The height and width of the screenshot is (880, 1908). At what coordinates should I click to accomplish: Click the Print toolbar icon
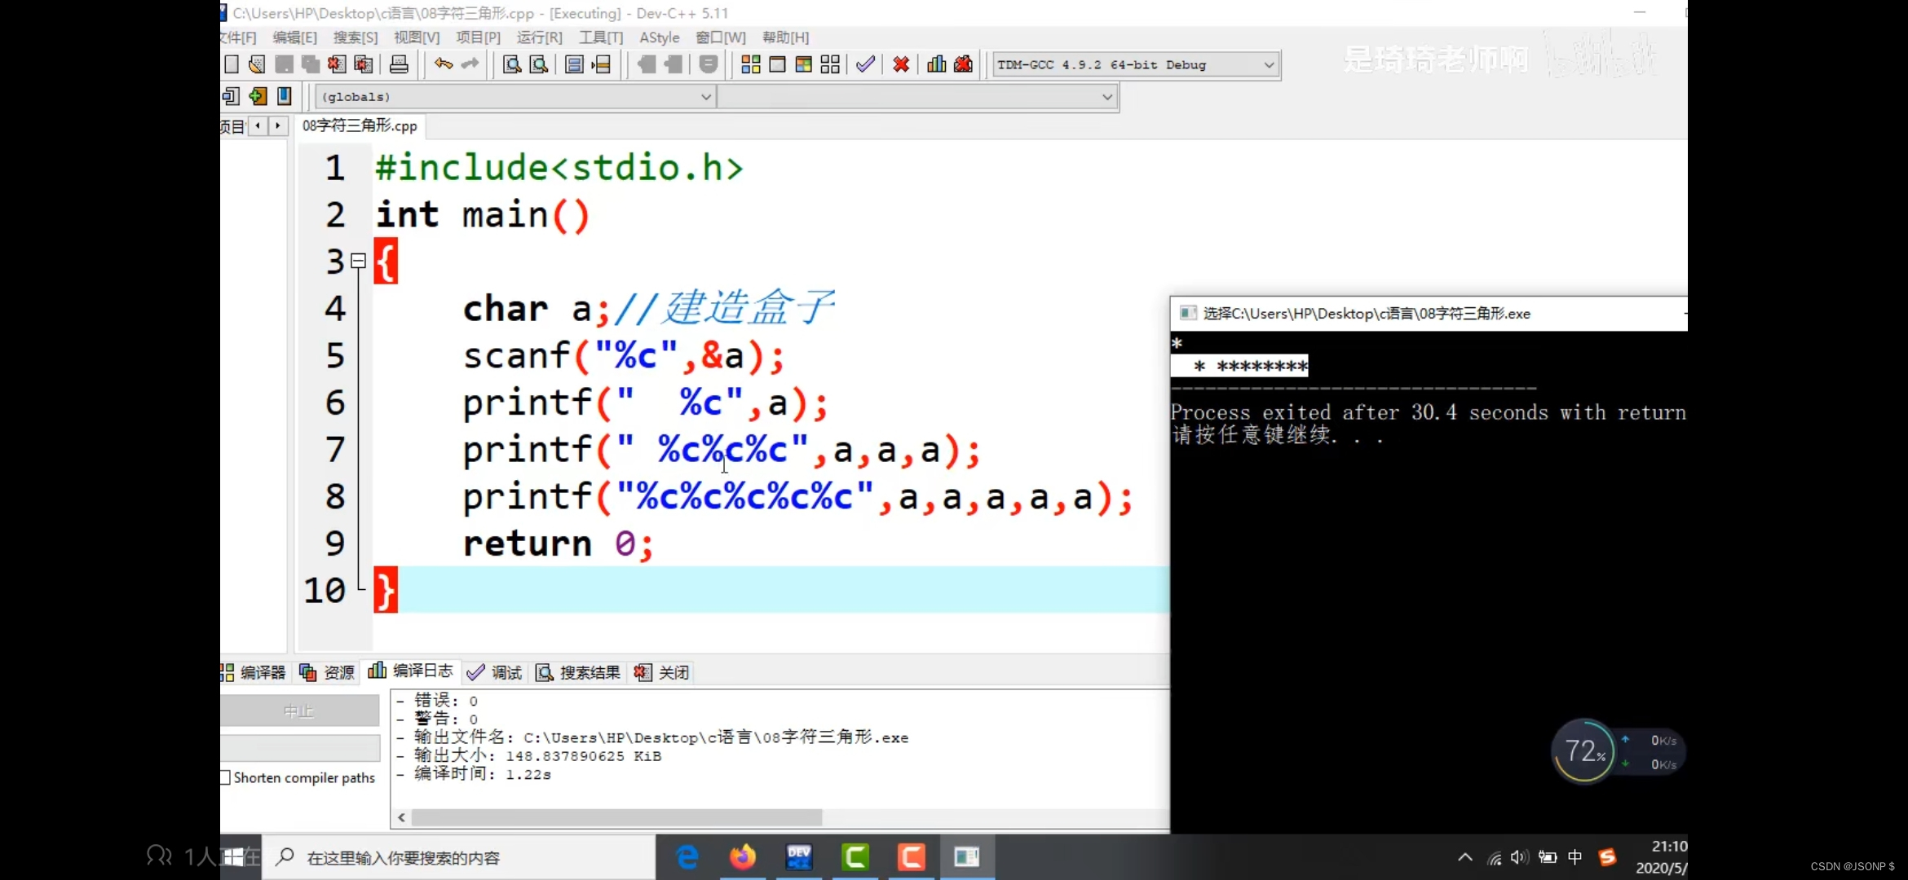[399, 64]
